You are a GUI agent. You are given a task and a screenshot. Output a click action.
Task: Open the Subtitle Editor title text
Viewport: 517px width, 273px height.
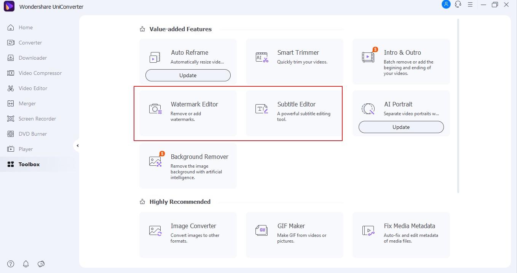pos(296,104)
